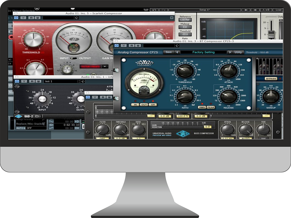This screenshot has height=218, width=291.
Task: Enable Read automation in UAD Init 1 window
Action: pos(32,81)
